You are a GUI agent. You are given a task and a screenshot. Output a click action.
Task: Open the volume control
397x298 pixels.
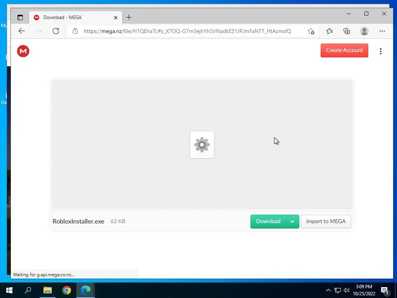point(347,290)
